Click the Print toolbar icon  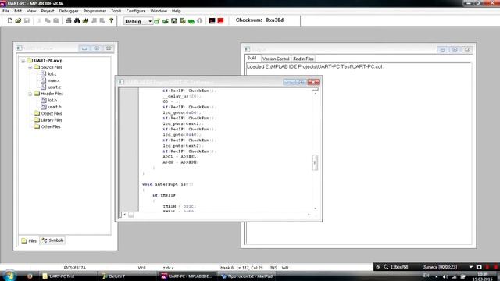(x=68, y=21)
